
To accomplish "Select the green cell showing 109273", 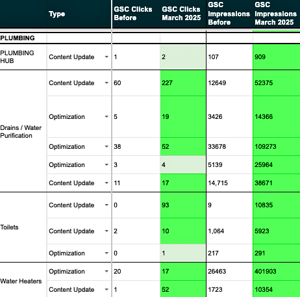I will pos(277,147).
